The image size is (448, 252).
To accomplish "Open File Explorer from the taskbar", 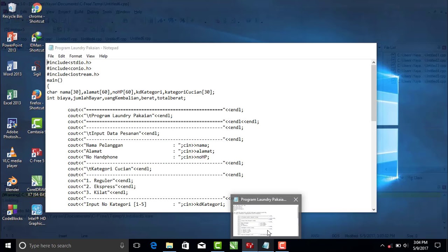I will pos(169,245).
